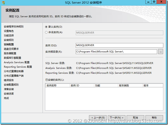Select the 实例配置 step in sidebar
This screenshot has width=168, height=125.
tap(9, 45)
